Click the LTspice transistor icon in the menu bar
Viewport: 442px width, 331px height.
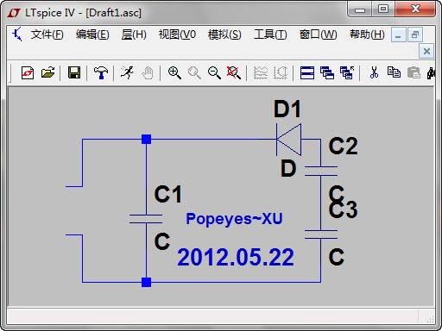pos(17,34)
